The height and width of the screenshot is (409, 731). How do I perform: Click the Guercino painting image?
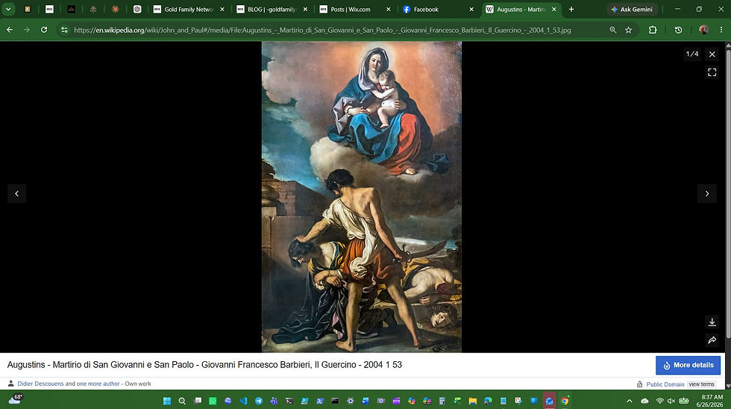click(x=361, y=196)
